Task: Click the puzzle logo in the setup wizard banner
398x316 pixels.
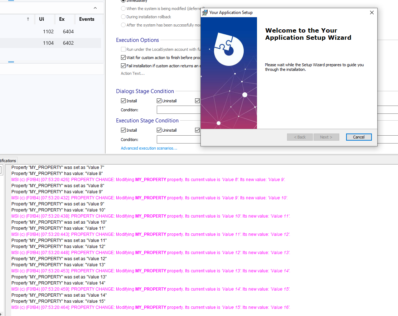Action: 229,49
